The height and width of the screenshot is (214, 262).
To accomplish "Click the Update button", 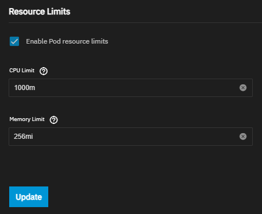I will click(x=29, y=197).
